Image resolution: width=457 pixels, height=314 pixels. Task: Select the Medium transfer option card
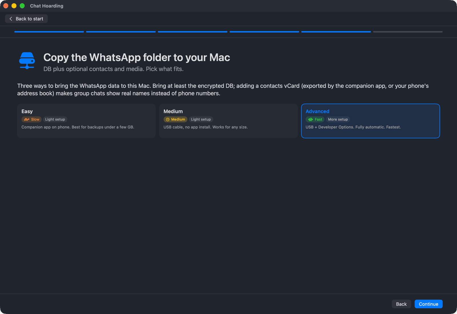coord(228,121)
